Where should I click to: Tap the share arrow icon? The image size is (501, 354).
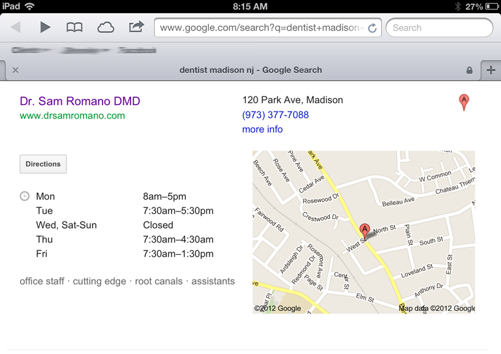click(x=136, y=27)
